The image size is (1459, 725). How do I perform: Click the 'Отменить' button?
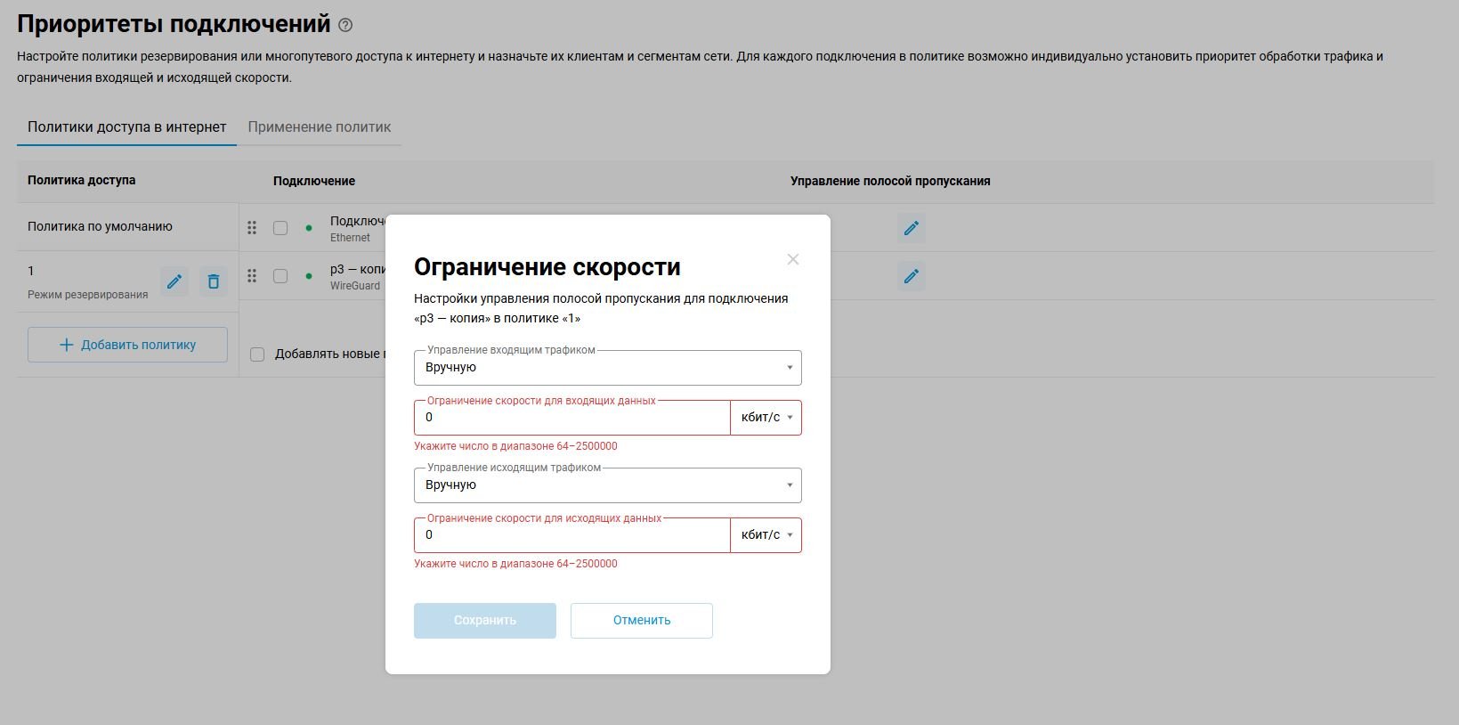641,621
